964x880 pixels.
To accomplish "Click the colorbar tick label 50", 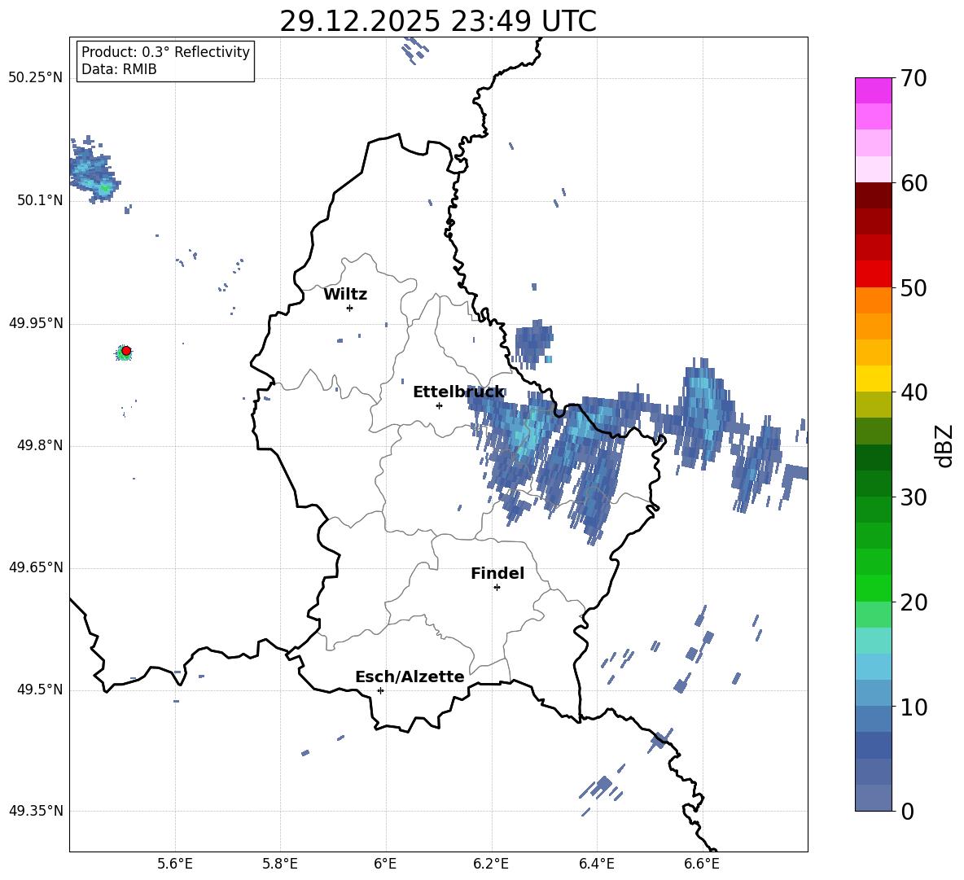I will pyautogui.click(x=914, y=287).
